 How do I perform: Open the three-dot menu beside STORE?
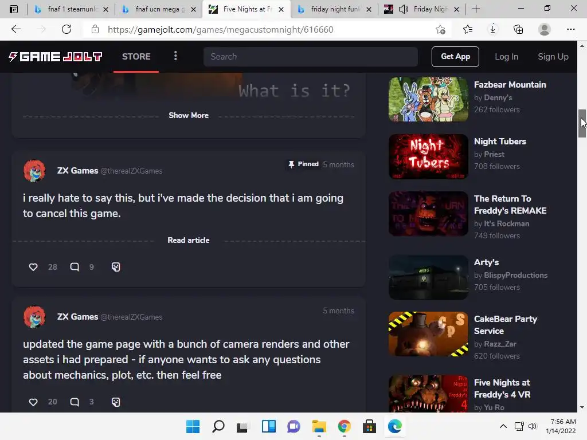coord(175,56)
